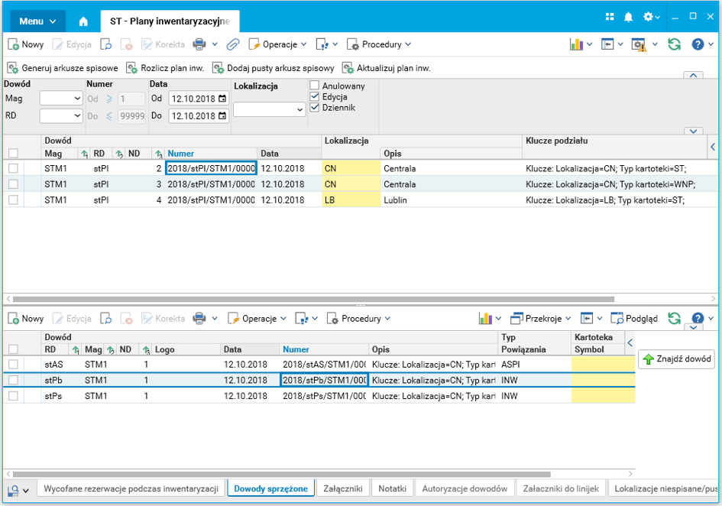Open the gear settings icon in title bar
The width and height of the screenshot is (722, 506).
(649, 17)
